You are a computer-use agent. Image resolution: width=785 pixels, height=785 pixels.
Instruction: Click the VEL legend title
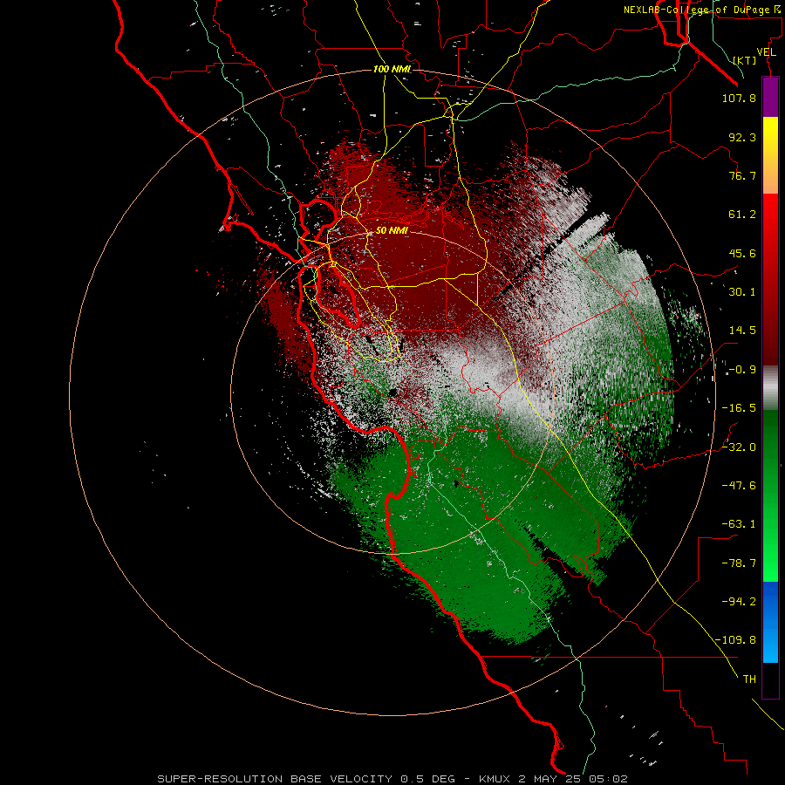coord(766,52)
